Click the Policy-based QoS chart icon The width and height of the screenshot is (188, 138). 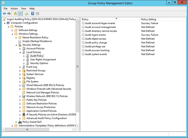(x=20, y=122)
